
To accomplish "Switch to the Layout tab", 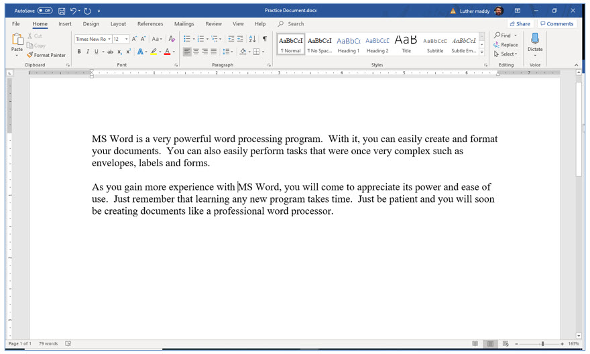I will tap(118, 23).
